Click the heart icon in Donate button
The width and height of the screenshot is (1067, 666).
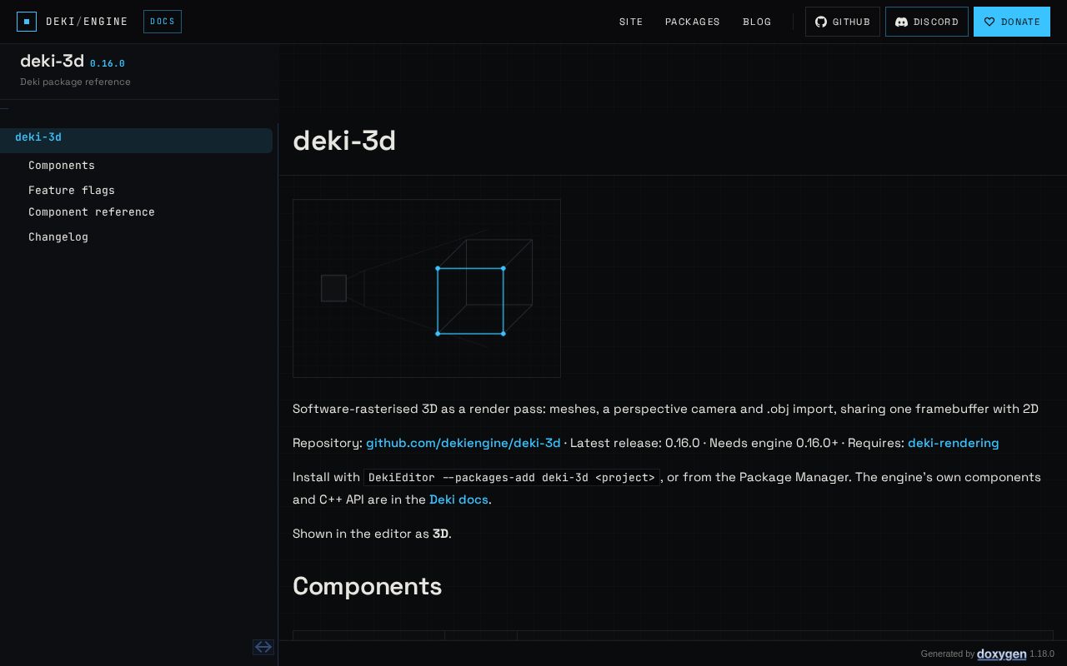989,22
